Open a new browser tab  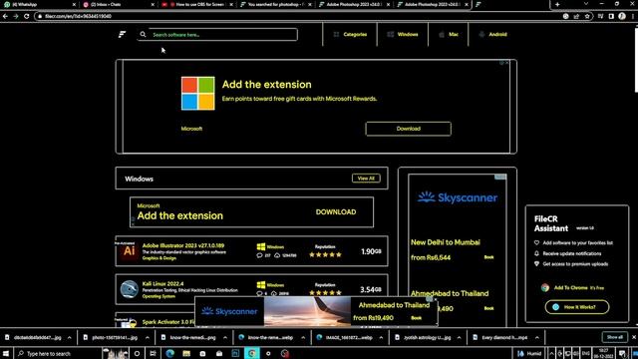(x=557, y=4)
